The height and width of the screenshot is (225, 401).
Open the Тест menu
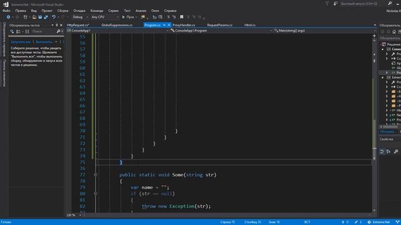point(127,11)
